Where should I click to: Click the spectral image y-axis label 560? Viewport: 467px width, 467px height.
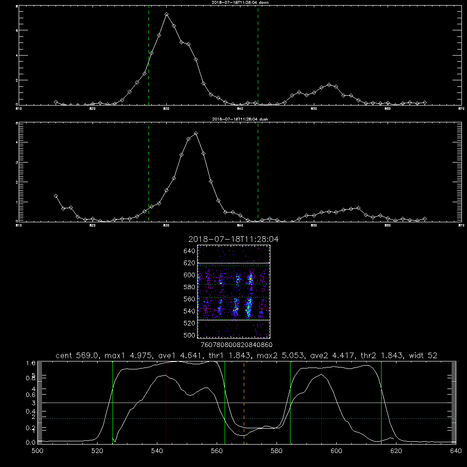(190, 299)
